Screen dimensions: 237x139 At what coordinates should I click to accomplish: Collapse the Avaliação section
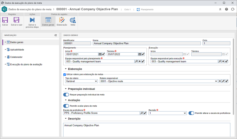coord(66,100)
